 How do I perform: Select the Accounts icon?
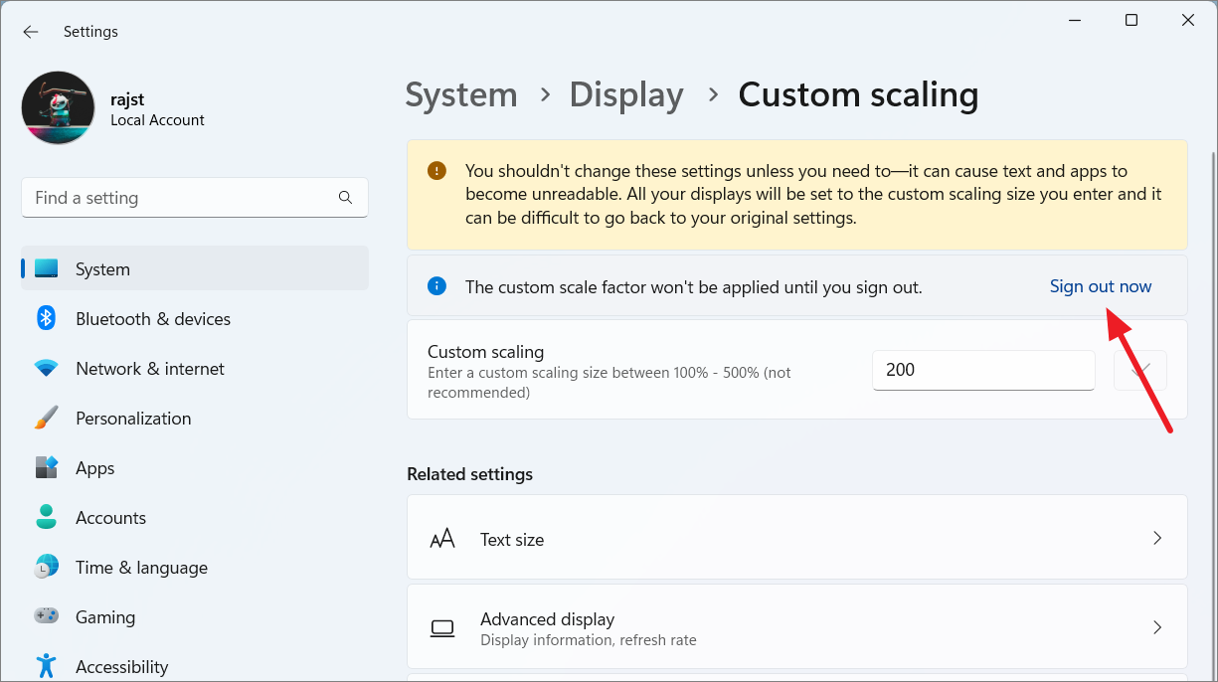tap(47, 517)
